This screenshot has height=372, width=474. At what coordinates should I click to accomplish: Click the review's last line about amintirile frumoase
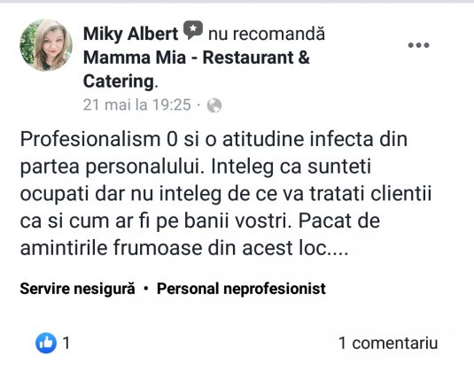(184, 248)
